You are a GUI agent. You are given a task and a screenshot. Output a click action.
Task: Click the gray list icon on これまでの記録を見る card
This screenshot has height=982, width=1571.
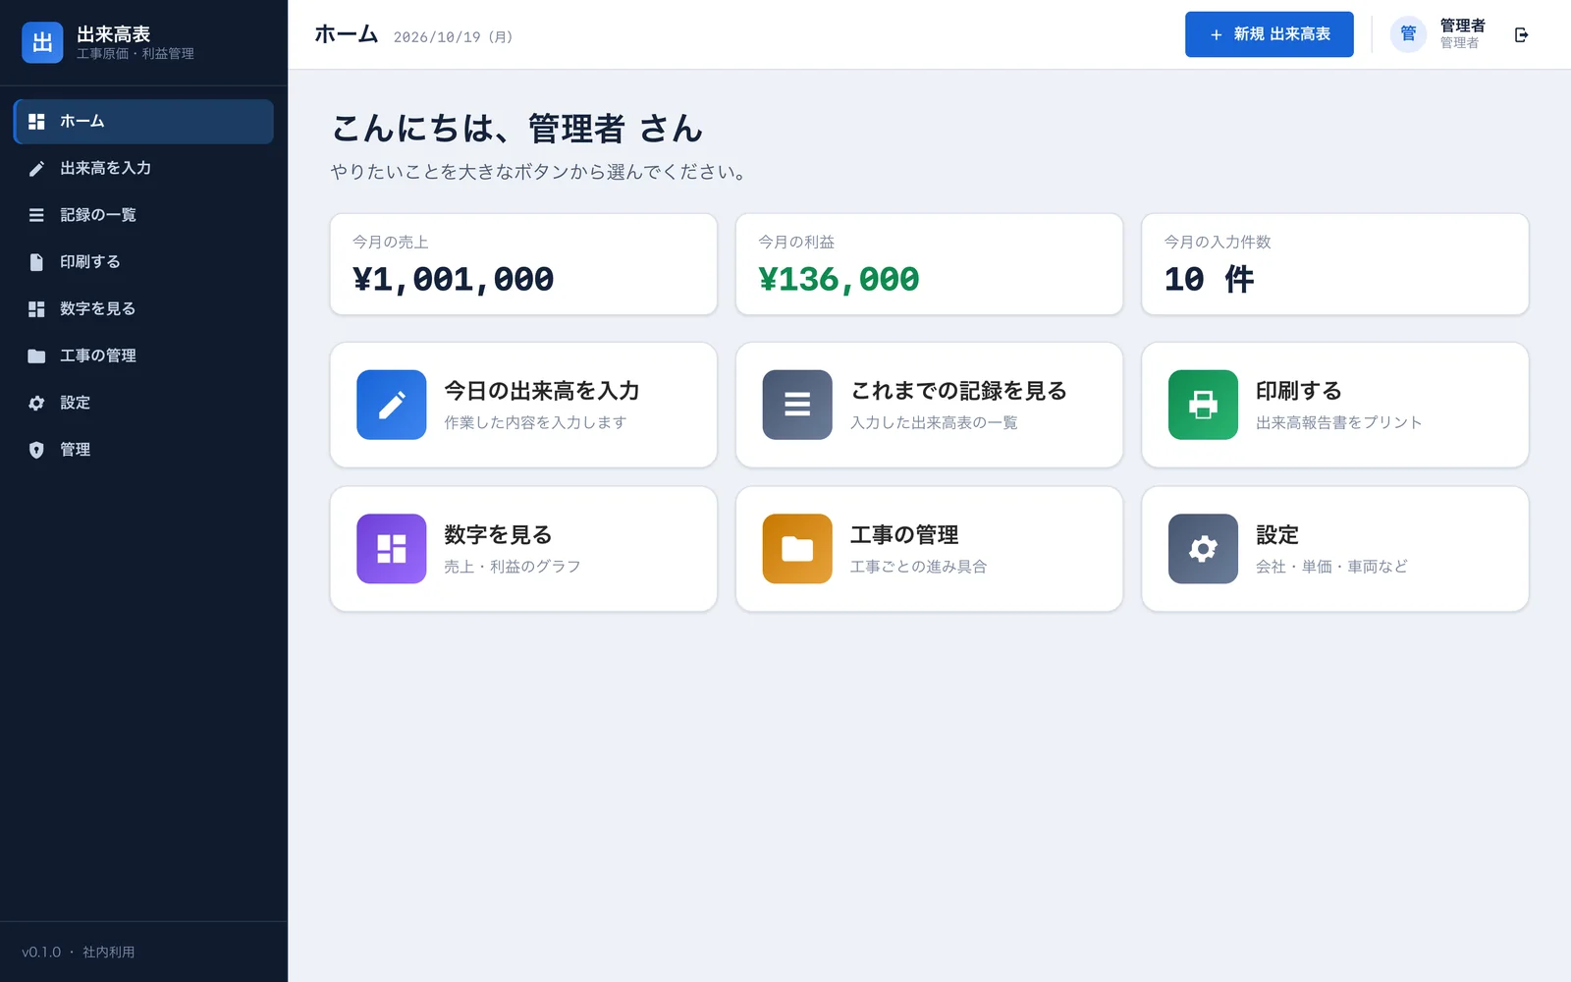[797, 405]
